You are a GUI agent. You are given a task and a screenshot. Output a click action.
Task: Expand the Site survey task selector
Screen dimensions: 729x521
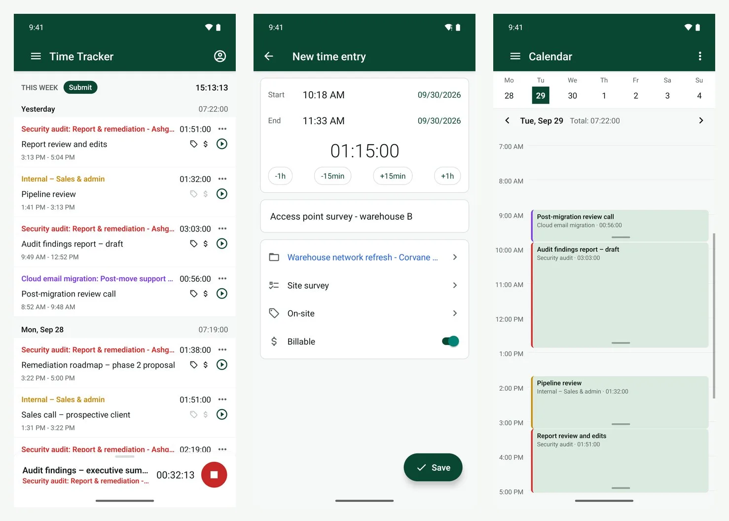pyautogui.click(x=364, y=285)
